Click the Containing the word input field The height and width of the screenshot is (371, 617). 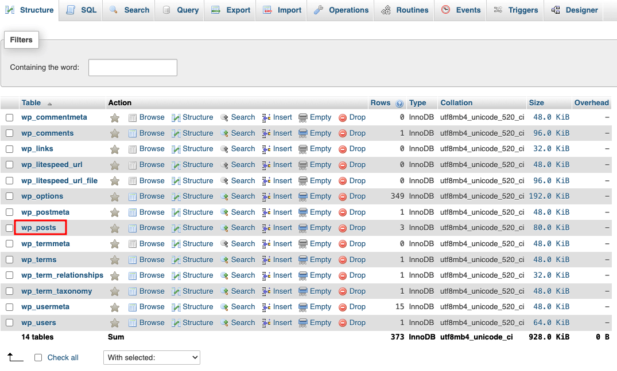click(133, 67)
